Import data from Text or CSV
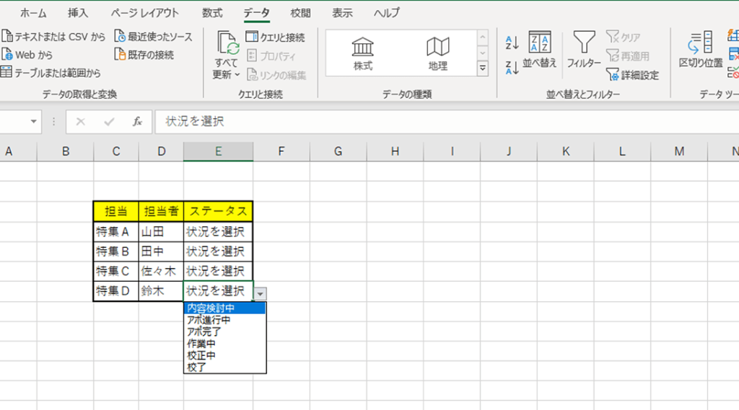 coord(53,37)
